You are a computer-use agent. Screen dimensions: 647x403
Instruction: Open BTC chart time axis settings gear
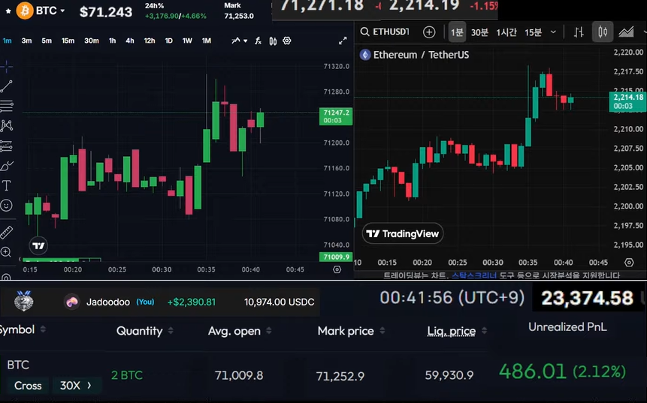337,269
